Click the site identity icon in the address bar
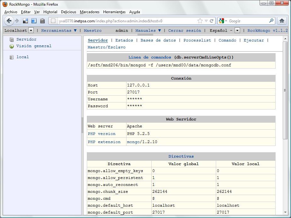Image resolution: width=291 pixels, height=218 pixels. coord(53,21)
